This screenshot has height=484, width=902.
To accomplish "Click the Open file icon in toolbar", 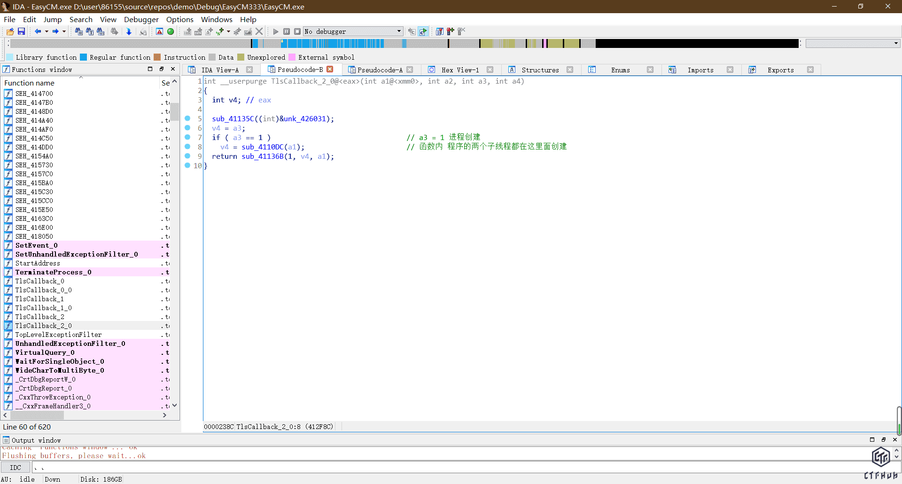I will [x=10, y=31].
